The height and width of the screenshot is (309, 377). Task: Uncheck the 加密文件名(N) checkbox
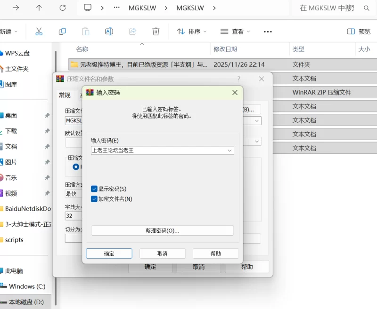click(94, 199)
